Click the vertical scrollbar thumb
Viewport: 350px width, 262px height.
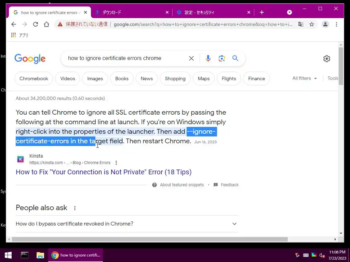coord(341,66)
